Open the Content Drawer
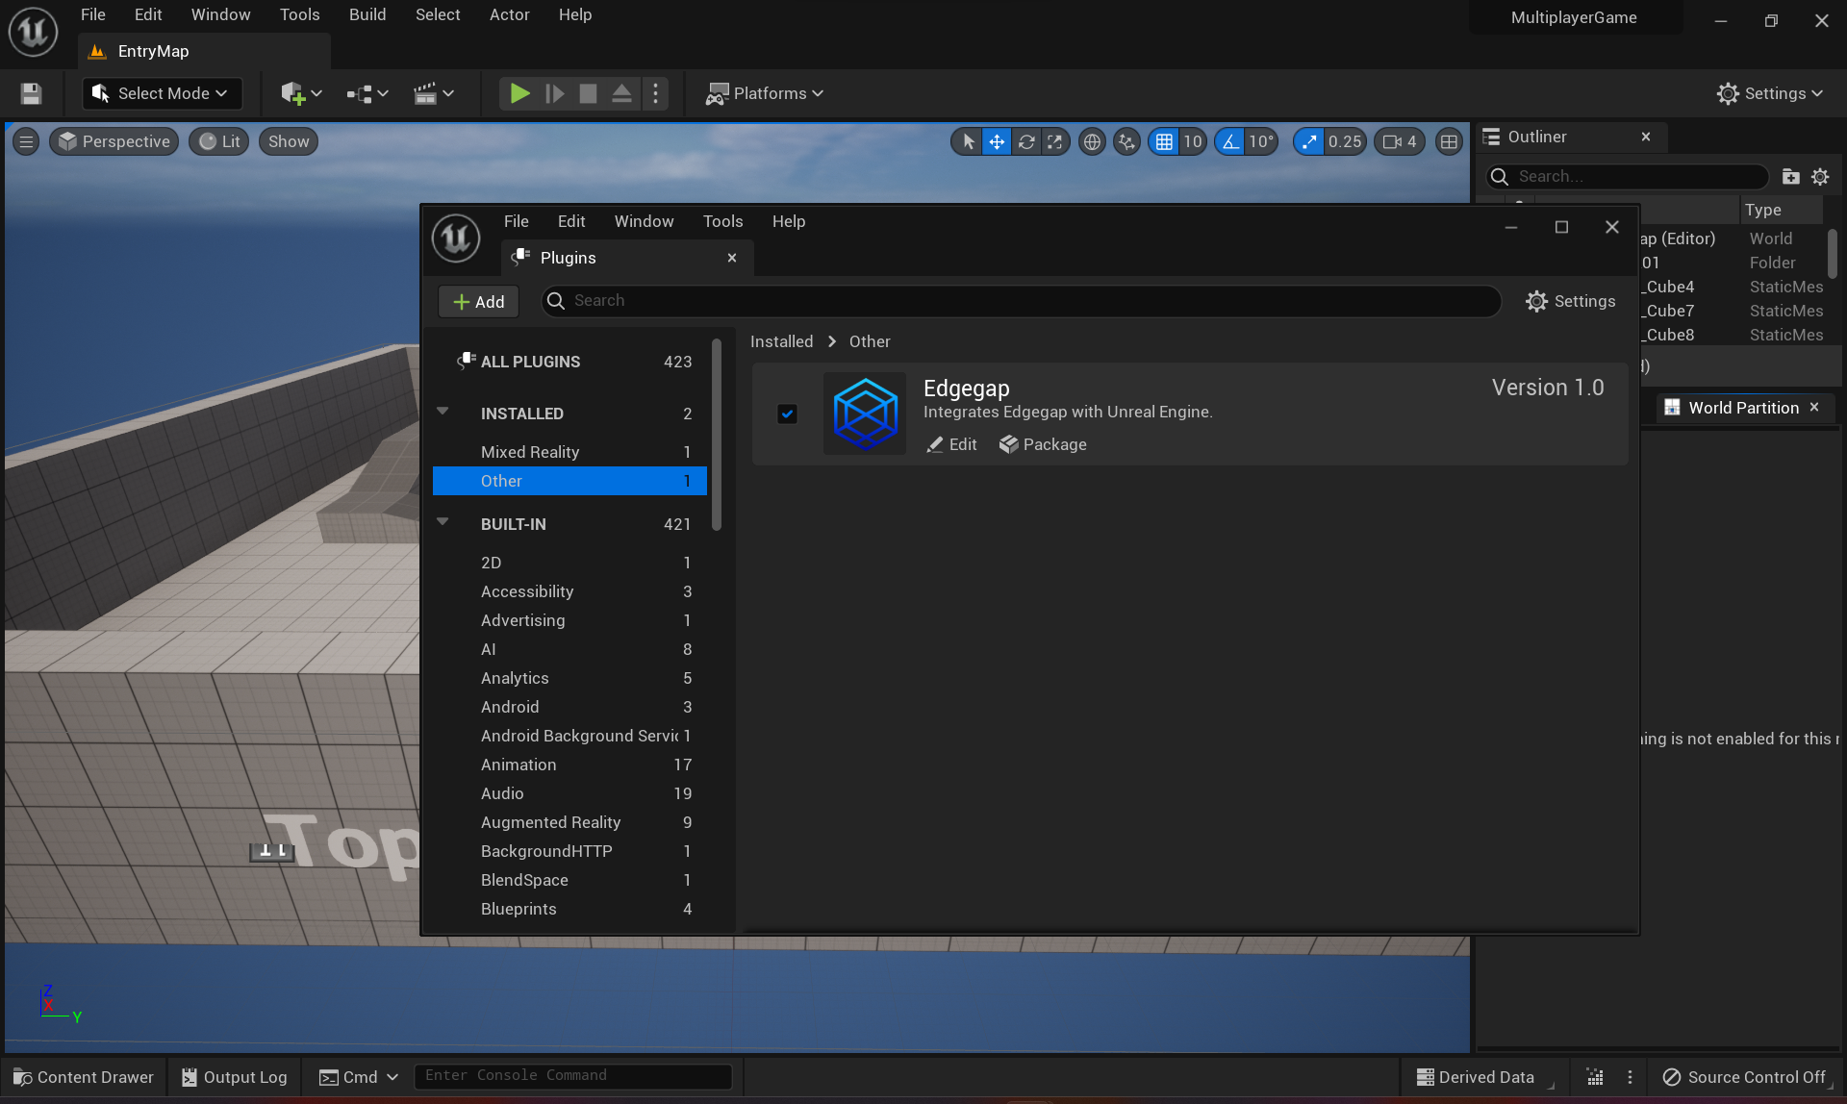The image size is (1847, 1104). click(x=83, y=1077)
